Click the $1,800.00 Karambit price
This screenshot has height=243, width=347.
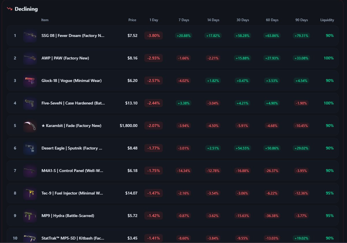[x=128, y=126]
